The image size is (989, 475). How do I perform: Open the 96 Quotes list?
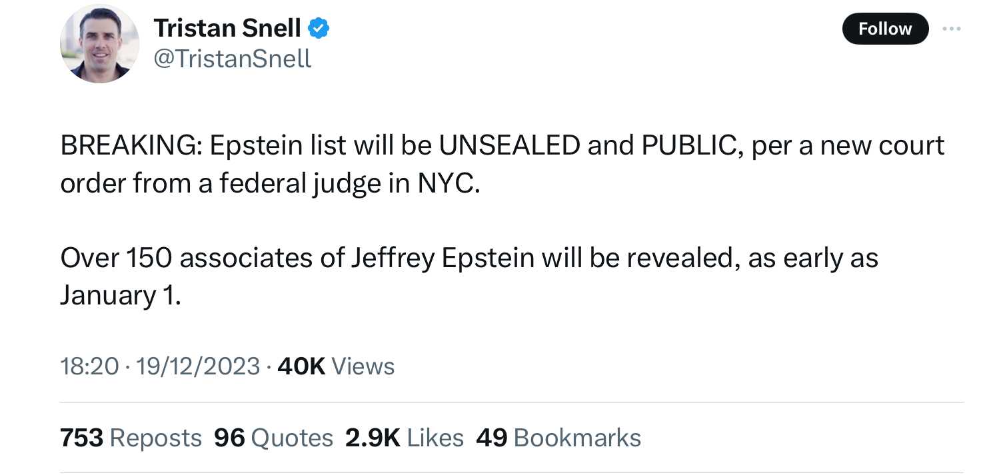[273, 438]
